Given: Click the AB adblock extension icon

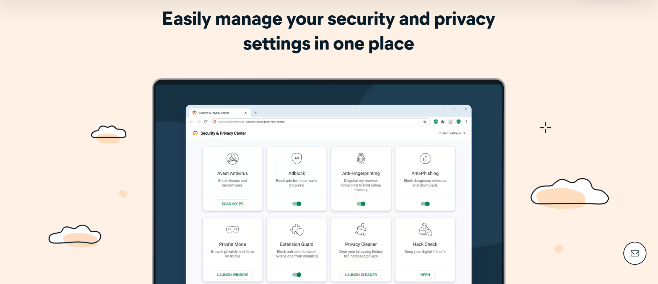Looking at the screenshot, I should tap(436, 122).
